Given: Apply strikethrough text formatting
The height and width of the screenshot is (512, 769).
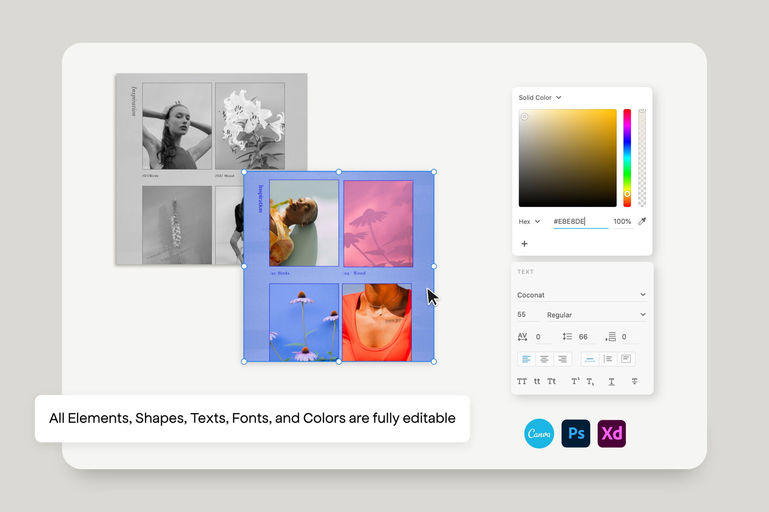Looking at the screenshot, I should click(634, 381).
